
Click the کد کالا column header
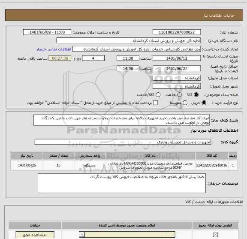tap(212, 156)
